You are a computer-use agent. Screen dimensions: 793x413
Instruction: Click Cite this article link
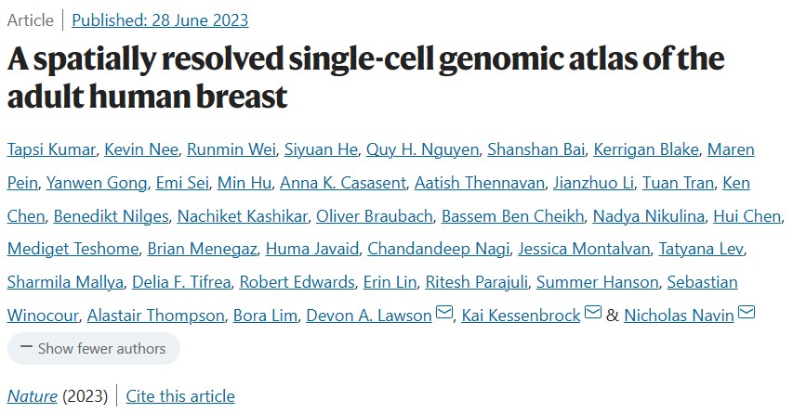[x=180, y=396]
